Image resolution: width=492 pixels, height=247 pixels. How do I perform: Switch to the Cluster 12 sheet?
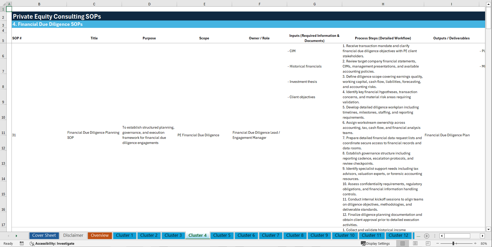point(399,235)
